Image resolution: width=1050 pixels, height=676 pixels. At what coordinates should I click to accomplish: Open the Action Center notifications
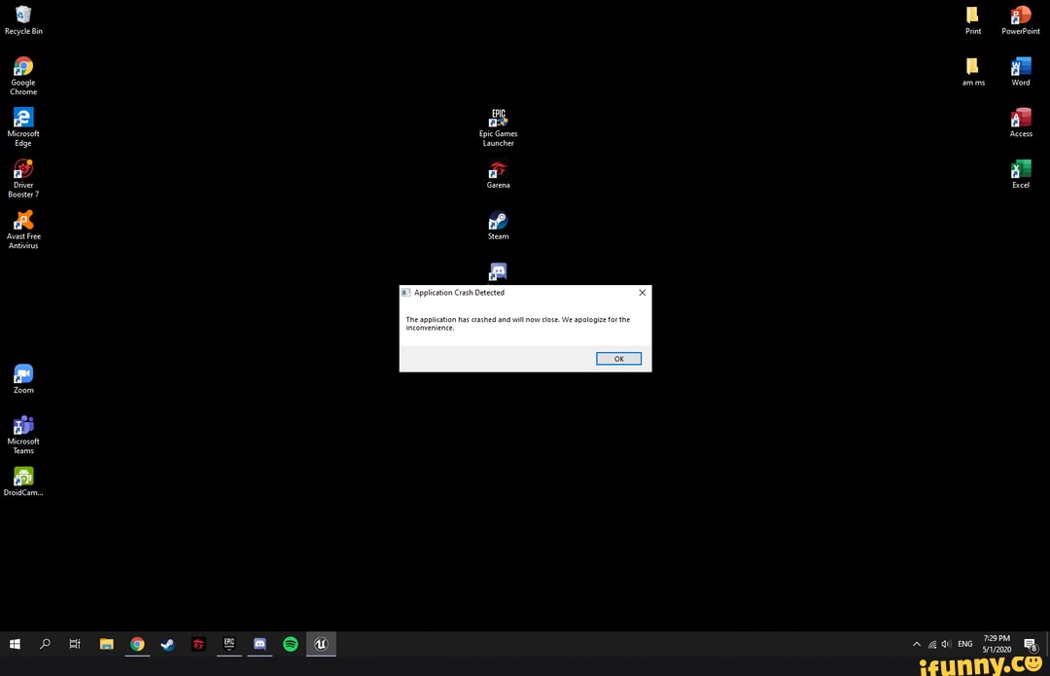pos(1030,644)
